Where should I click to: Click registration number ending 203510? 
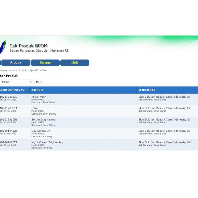click(x=8, y=97)
